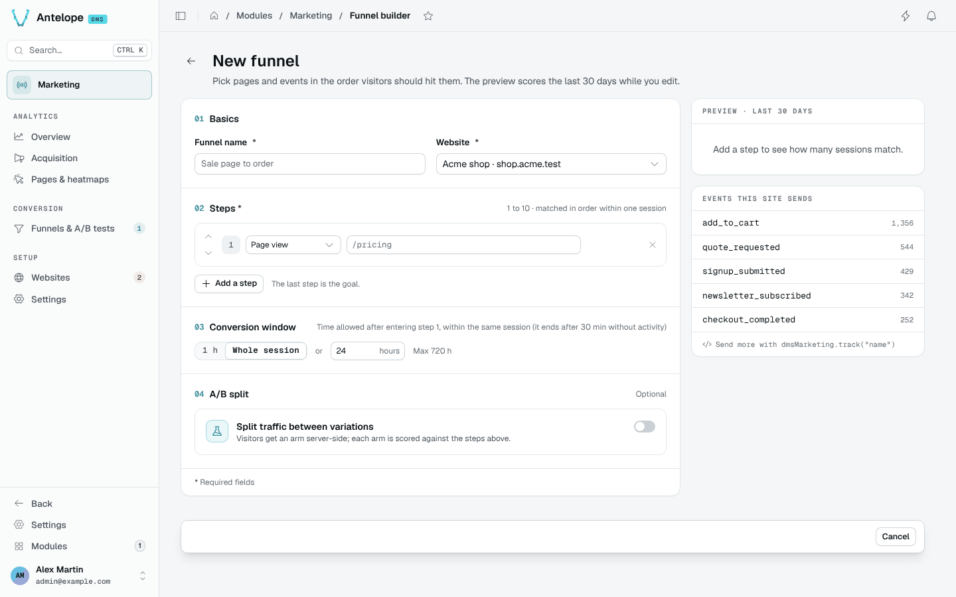Move step 1 up with the up chevron
The width and height of the screenshot is (956, 597).
[208, 237]
